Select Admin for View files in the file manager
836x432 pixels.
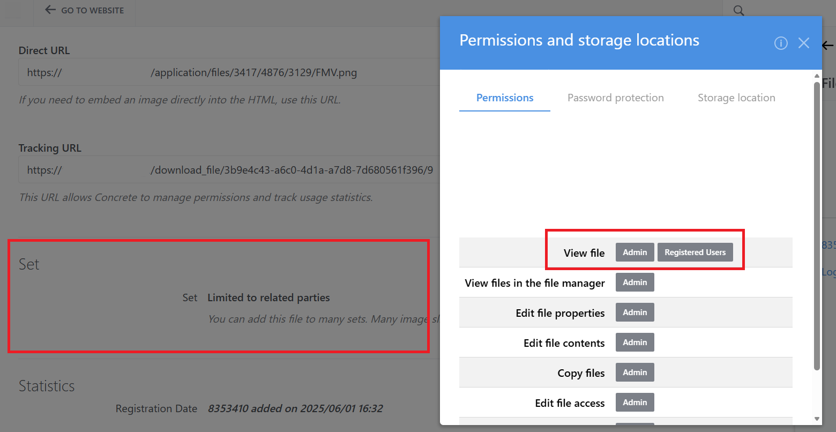[635, 282]
